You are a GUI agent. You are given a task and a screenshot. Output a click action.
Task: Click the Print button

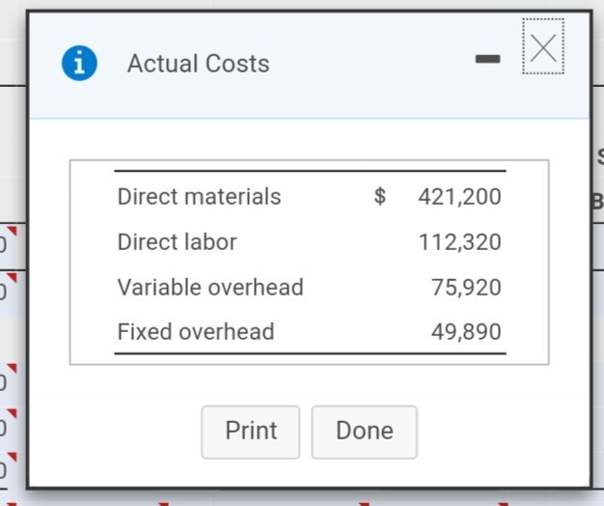pyautogui.click(x=251, y=432)
